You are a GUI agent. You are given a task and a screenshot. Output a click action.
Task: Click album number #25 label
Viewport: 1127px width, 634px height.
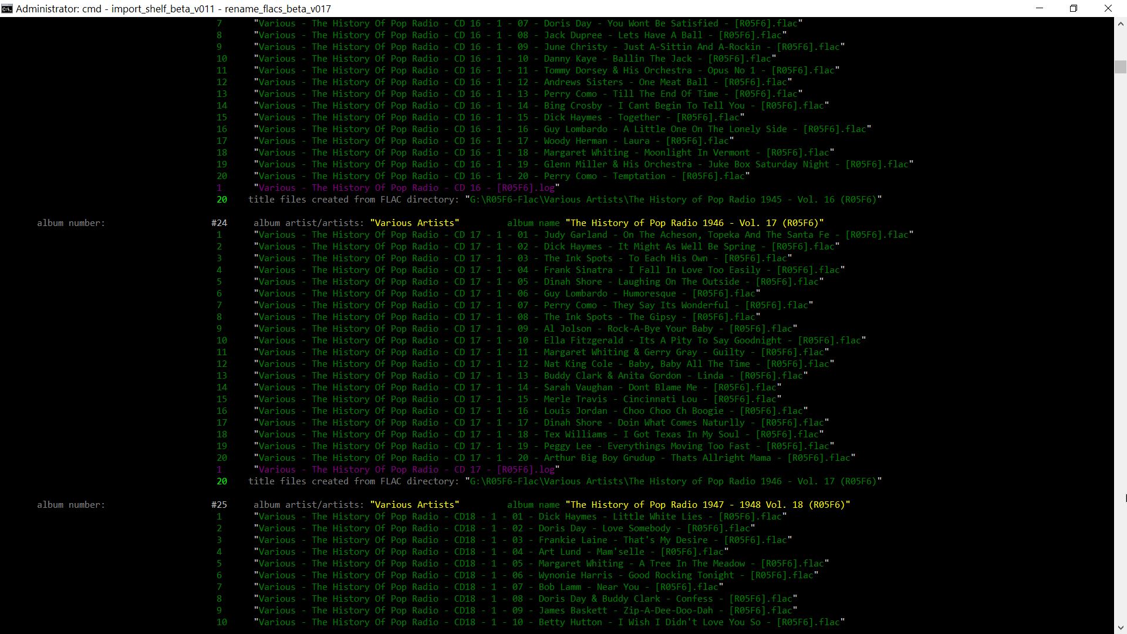point(219,505)
